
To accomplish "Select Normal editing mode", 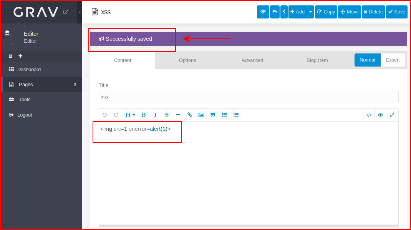I will (x=367, y=60).
